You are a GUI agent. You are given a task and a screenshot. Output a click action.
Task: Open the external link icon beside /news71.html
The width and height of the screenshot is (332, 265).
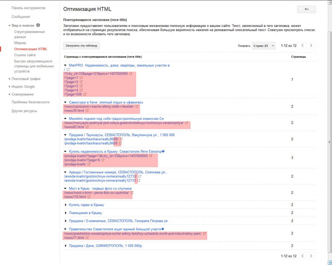point(87,238)
